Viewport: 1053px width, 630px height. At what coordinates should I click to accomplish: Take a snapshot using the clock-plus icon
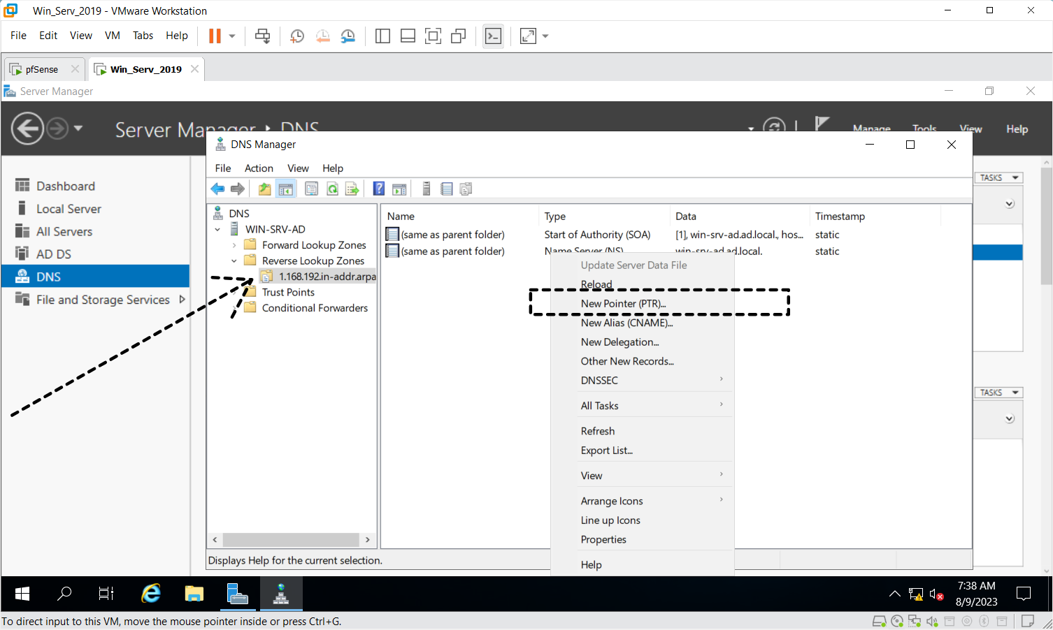pos(297,36)
